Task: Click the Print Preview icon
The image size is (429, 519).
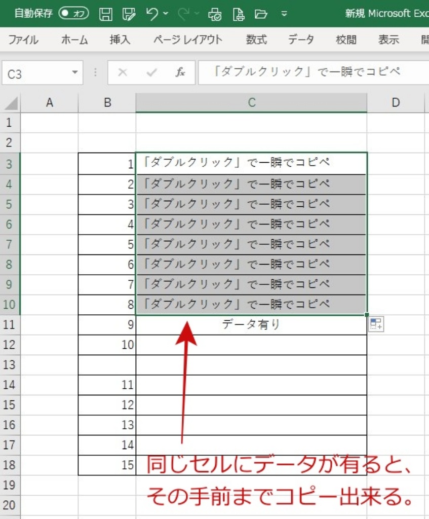Action: (215, 14)
